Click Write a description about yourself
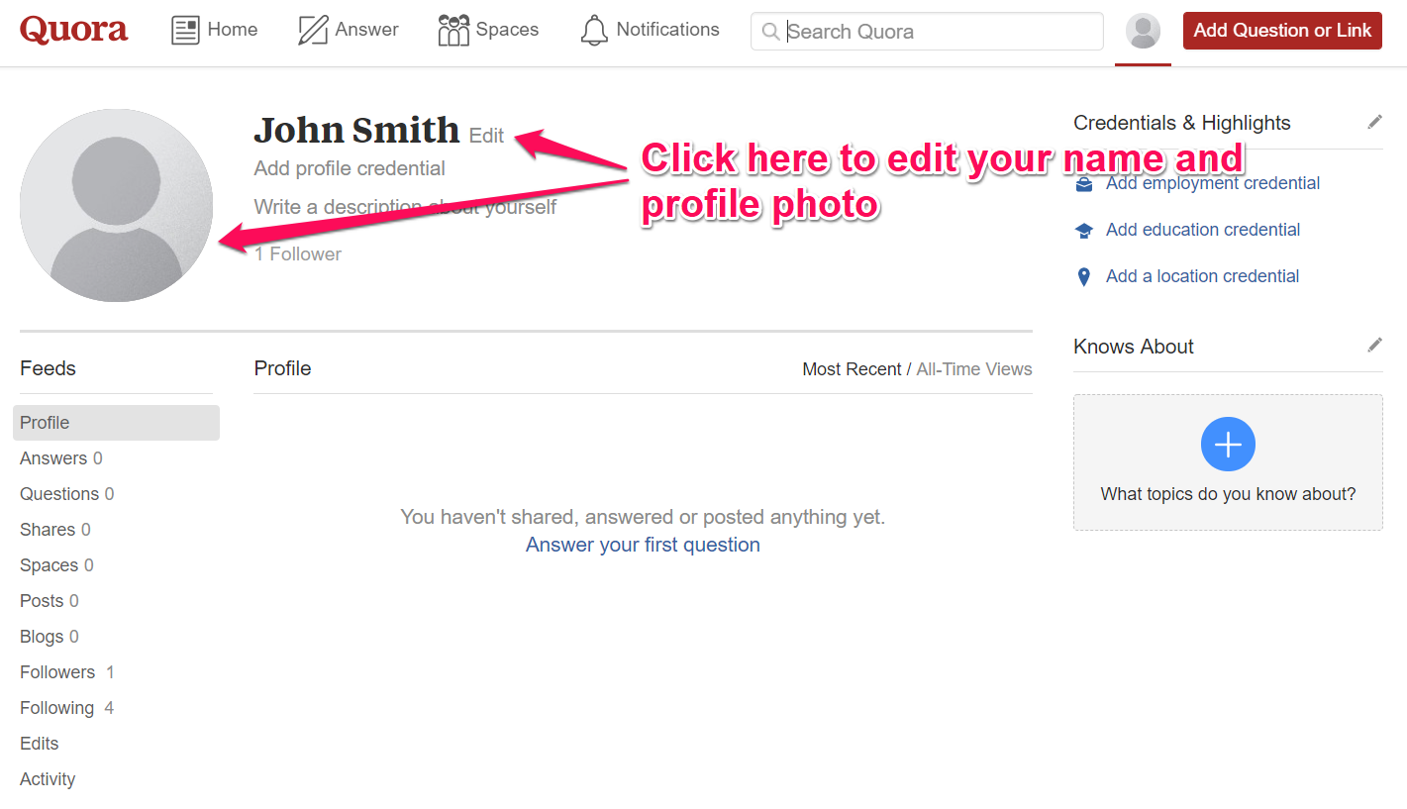 [x=405, y=207]
